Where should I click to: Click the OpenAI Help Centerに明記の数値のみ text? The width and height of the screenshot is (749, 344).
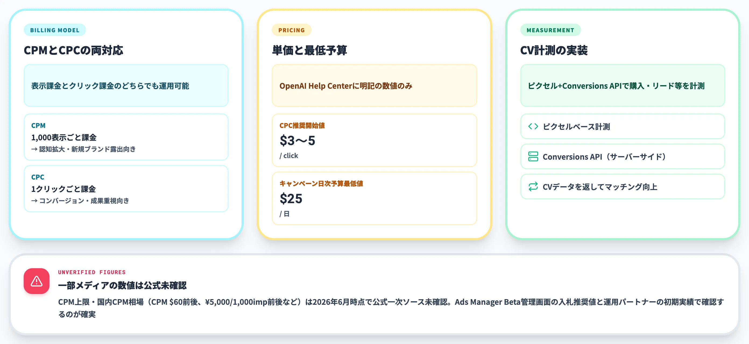coord(346,86)
